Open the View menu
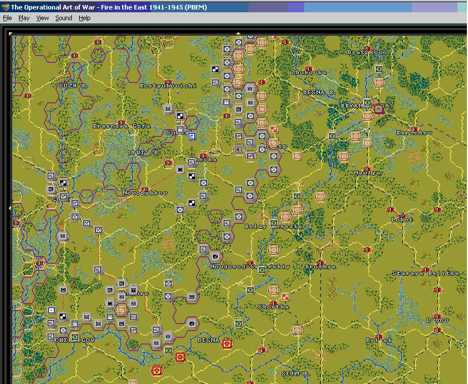 click(42, 18)
